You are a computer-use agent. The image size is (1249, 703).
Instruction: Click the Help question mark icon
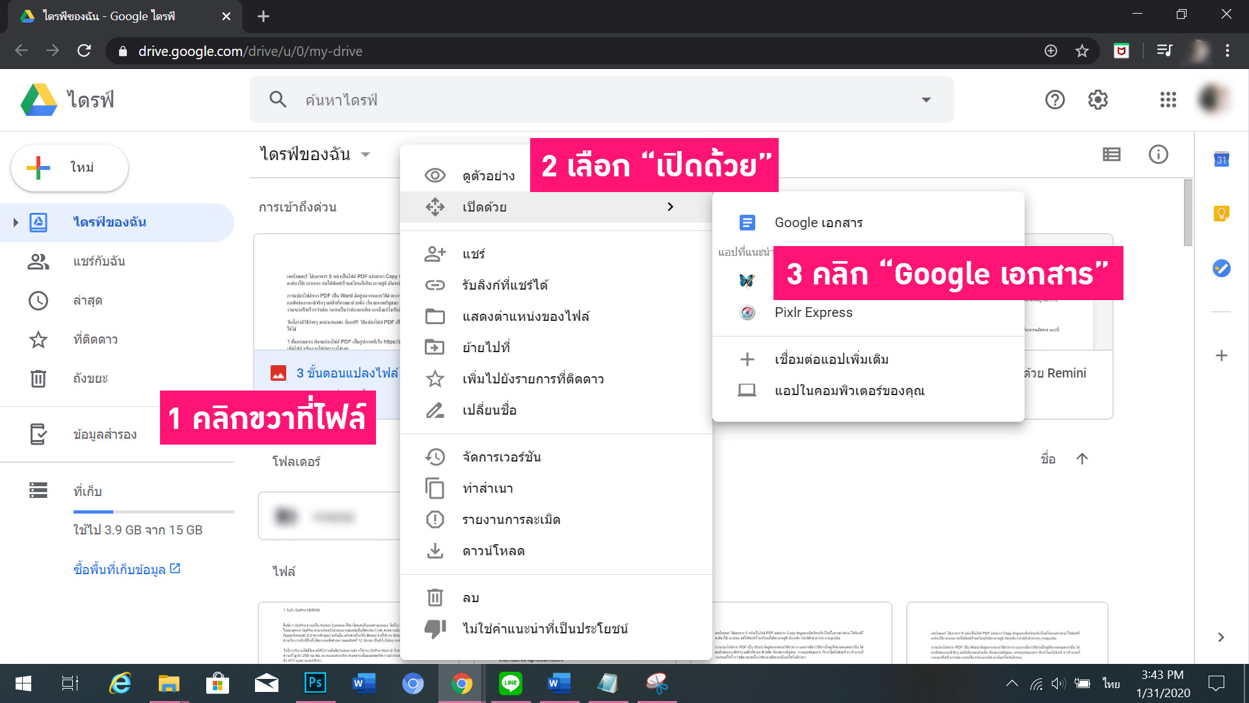(x=1054, y=100)
